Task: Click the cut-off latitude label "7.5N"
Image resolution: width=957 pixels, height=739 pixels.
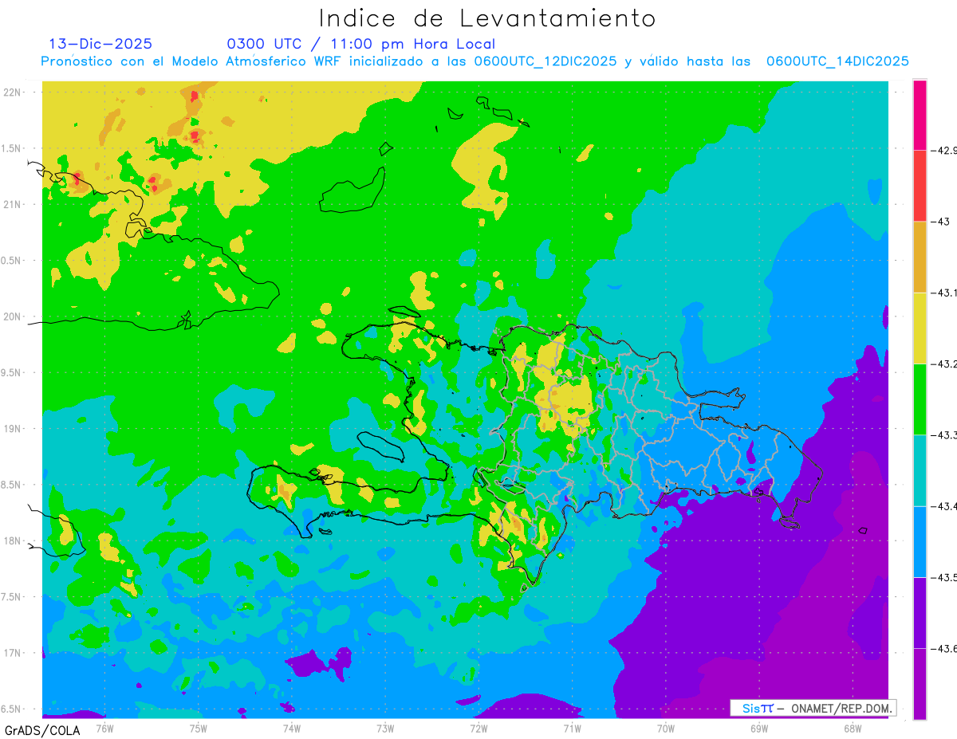Action: 12,597
